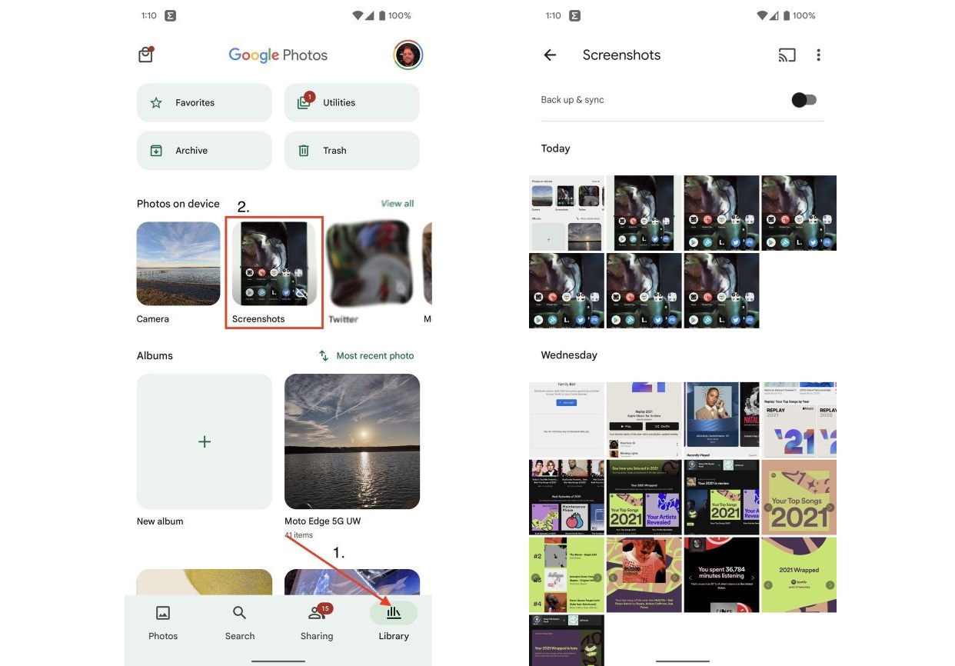The height and width of the screenshot is (666, 955).
Task: Click the Google Photos logo
Action: [278, 55]
